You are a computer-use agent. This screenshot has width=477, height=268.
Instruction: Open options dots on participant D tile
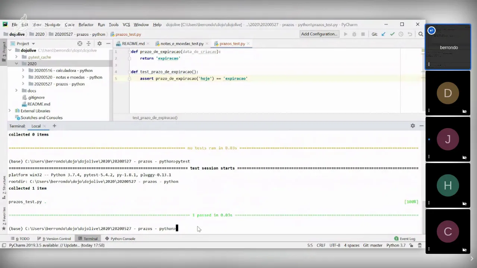[x=429, y=111]
